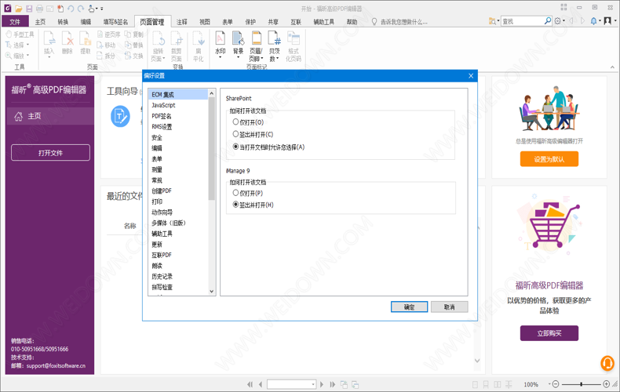The height and width of the screenshot is (392, 620).
Task: Select SharePoint 仅打开(O) radio button
Action: click(x=235, y=122)
